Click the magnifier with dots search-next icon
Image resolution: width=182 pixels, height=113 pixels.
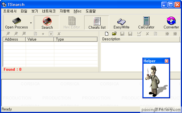[16, 34]
